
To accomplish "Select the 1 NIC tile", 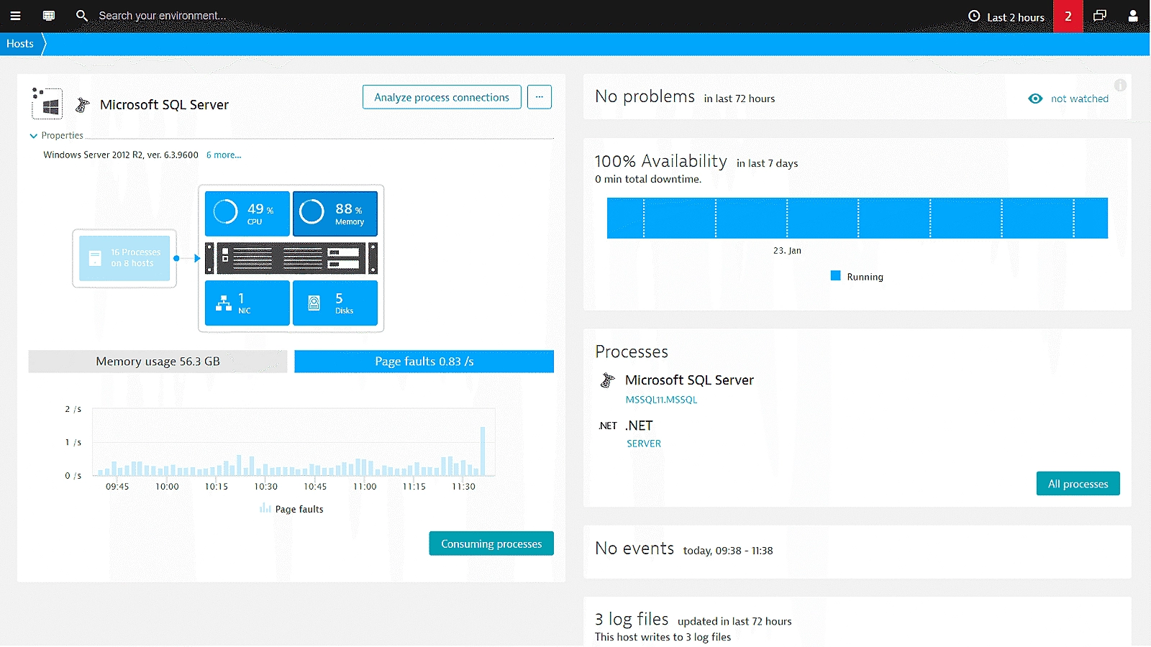I will point(247,303).
